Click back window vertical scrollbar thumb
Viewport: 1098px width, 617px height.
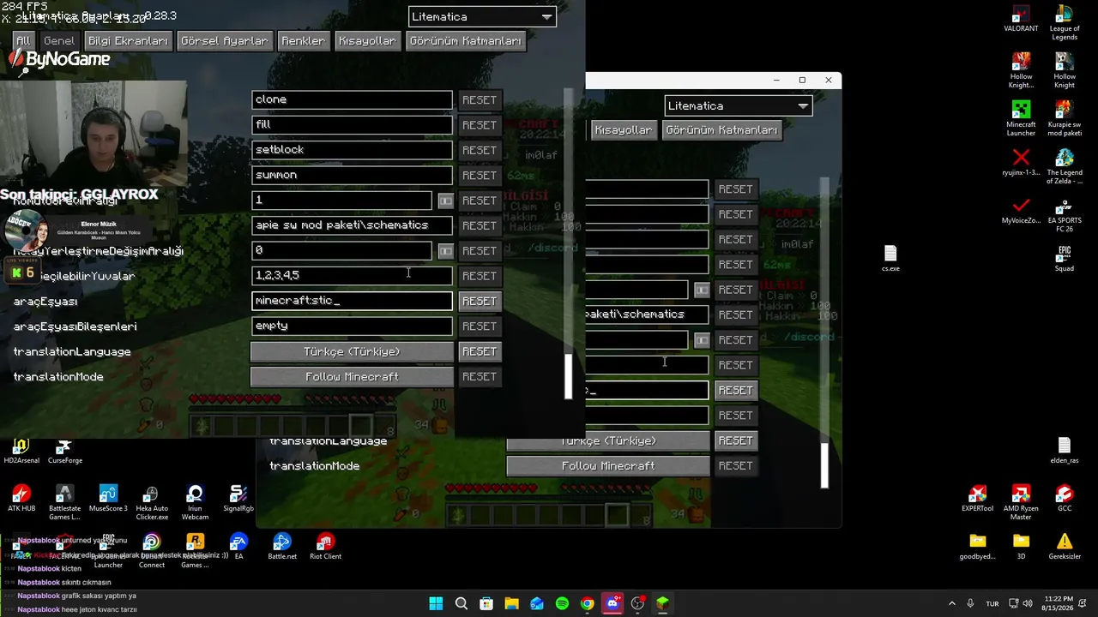pyautogui.click(x=824, y=465)
